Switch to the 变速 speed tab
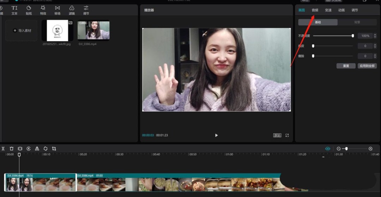Screen dimensions: 381x197 click(328, 10)
